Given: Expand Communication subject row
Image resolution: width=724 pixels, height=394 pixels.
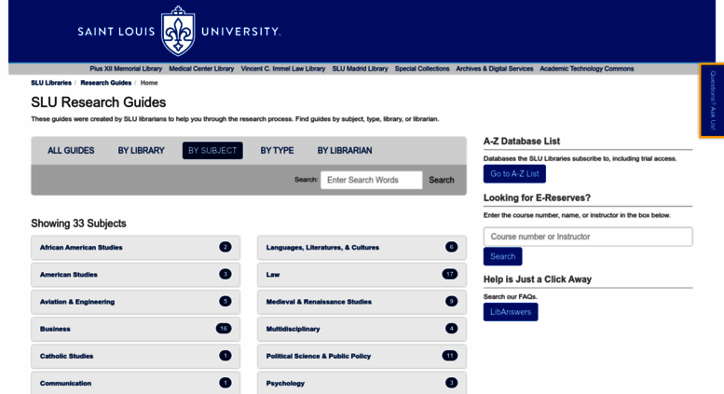Looking at the screenshot, I should click(135, 383).
